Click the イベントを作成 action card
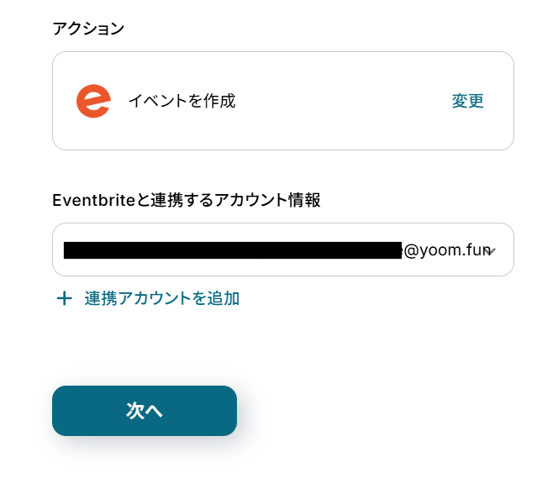This screenshot has width=542, height=494. coord(282,101)
